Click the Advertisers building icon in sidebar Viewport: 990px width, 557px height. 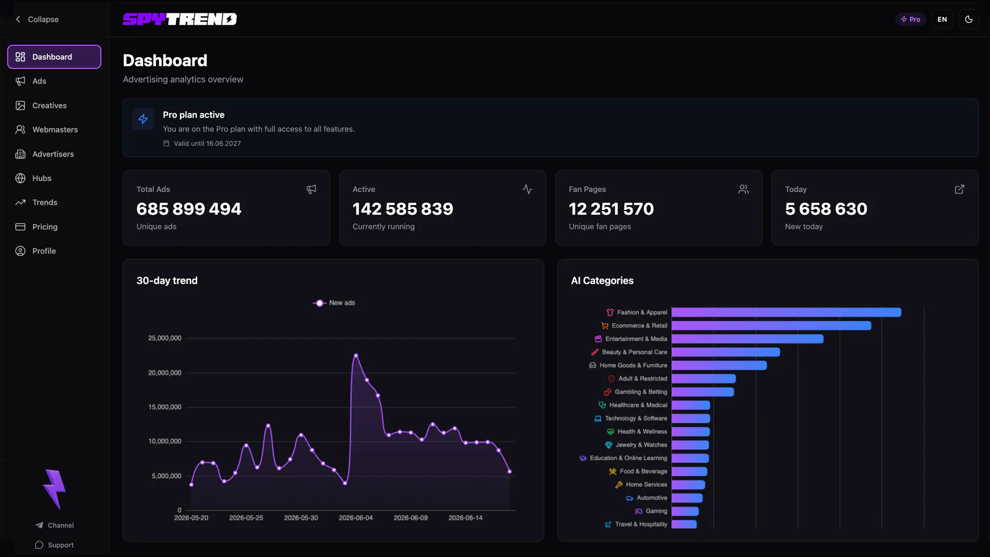[x=20, y=154]
